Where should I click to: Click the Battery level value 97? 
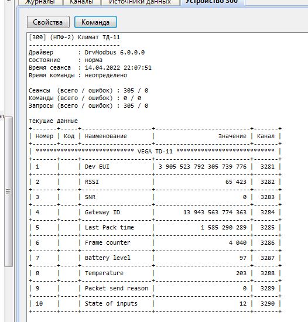coord(243,258)
